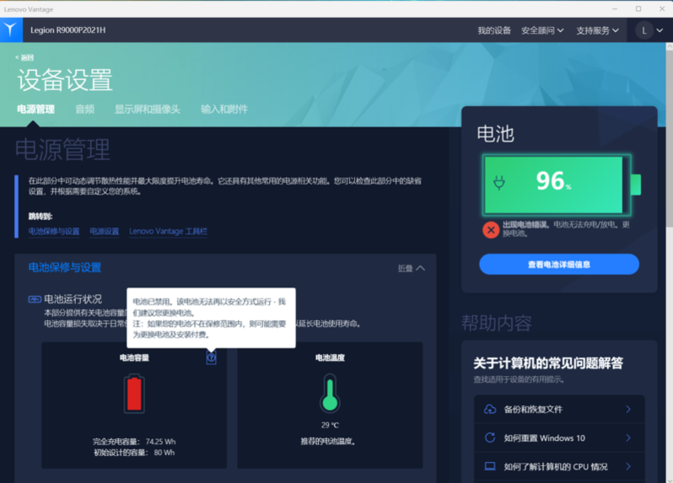
Task: Click the laptop icon beside CPU 情况 help item
Action: pos(490,466)
